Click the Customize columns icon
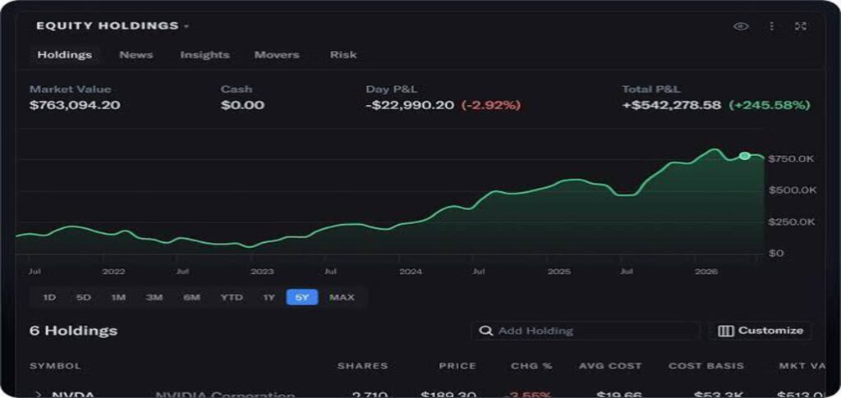841x398 pixels. pyautogui.click(x=726, y=331)
